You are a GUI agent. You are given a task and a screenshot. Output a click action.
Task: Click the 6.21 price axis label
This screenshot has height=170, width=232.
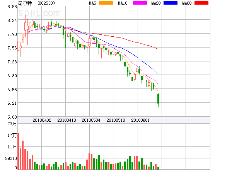tap(12, 103)
